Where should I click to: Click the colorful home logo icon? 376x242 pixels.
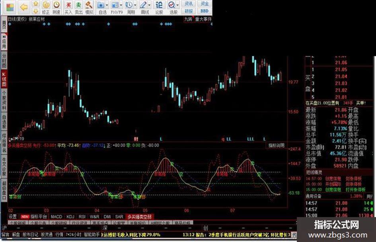tap(10, 8)
